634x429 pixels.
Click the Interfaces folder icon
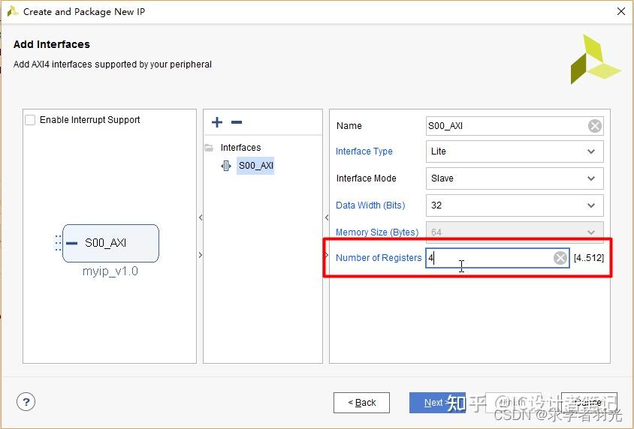coord(209,148)
